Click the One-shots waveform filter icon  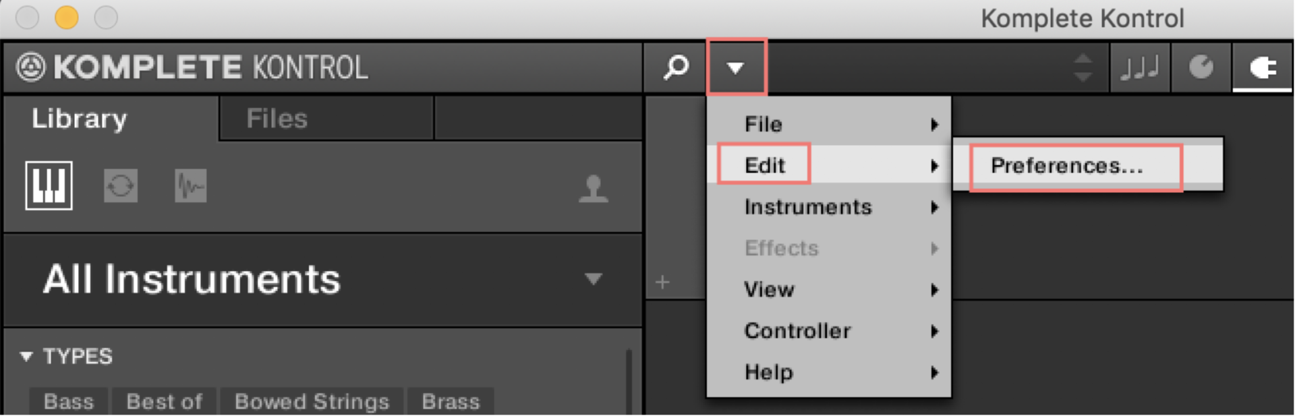(190, 187)
